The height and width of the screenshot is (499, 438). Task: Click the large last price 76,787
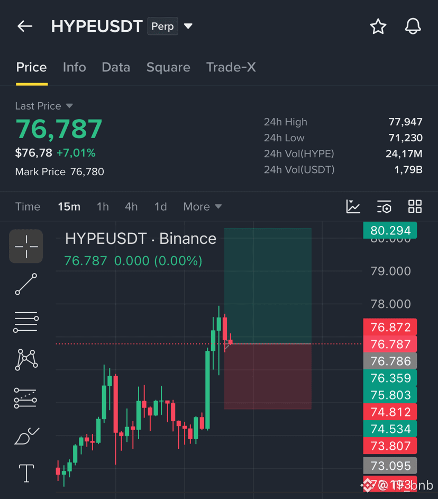[59, 129]
